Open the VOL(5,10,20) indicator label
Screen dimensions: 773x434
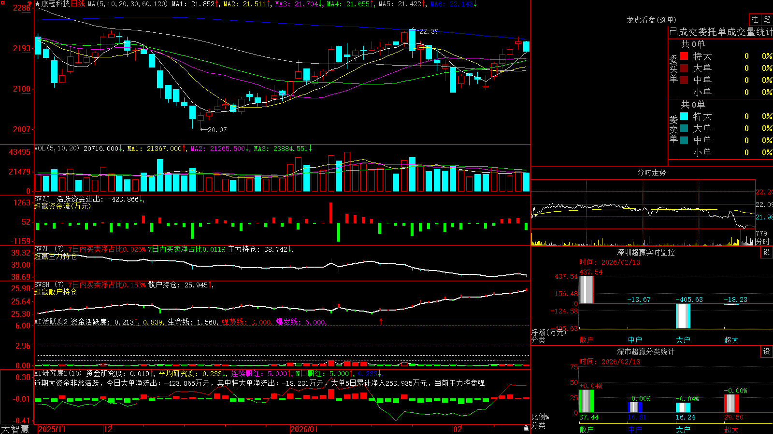click(x=57, y=149)
